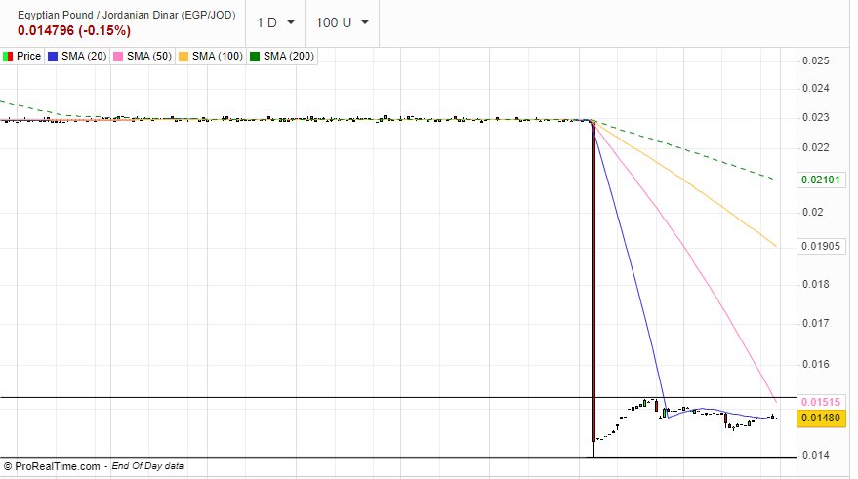Toggle the SMA (200) legend label
This screenshot has width=858, height=479.
coord(288,56)
